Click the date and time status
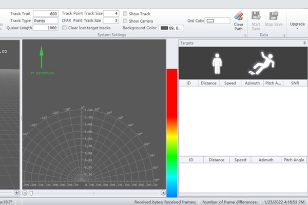Viewport: 308px width, 205px height. click(x=284, y=202)
